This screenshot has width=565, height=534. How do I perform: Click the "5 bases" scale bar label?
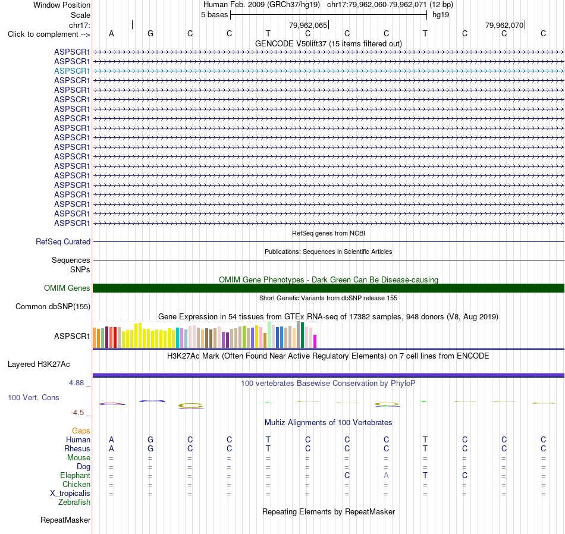[x=214, y=15]
